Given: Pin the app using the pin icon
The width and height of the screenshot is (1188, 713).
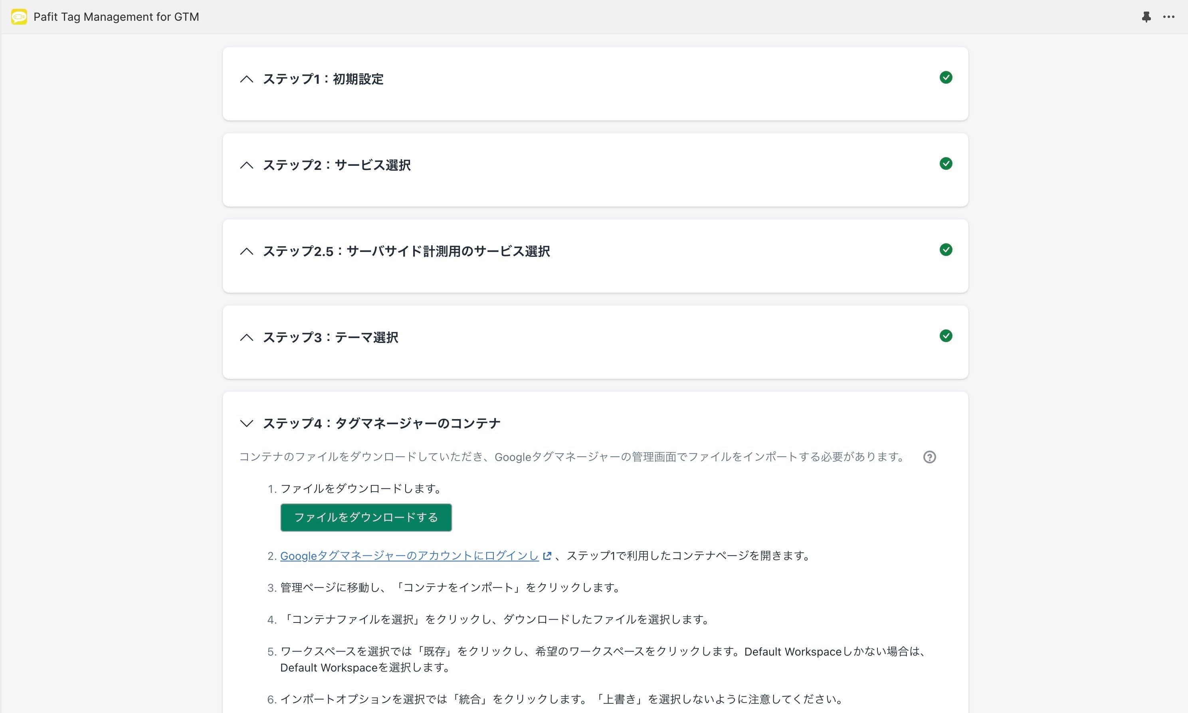Looking at the screenshot, I should 1146,17.
